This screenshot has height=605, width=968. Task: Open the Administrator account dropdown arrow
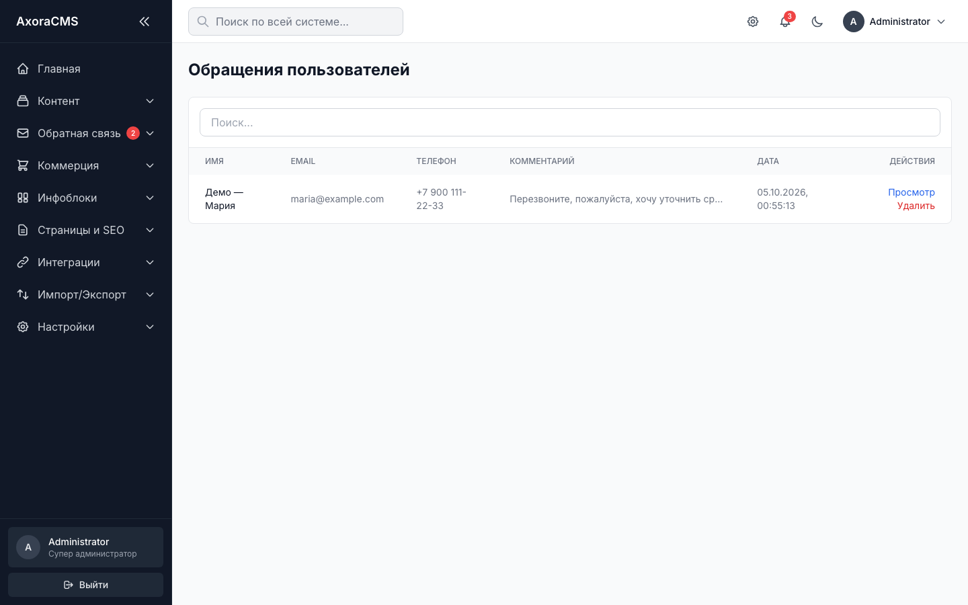[x=941, y=22]
